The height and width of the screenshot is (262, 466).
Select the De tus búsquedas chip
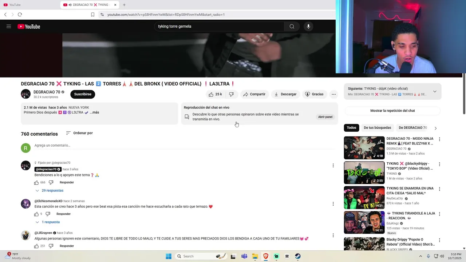pyautogui.click(x=377, y=128)
